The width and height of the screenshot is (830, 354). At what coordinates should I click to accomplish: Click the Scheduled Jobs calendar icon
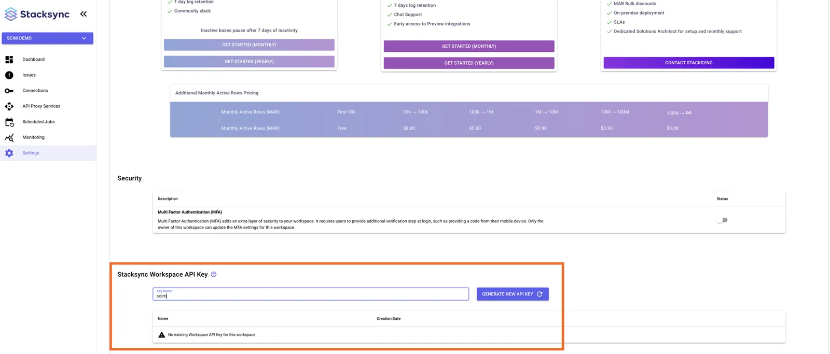pyautogui.click(x=9, y=122)
